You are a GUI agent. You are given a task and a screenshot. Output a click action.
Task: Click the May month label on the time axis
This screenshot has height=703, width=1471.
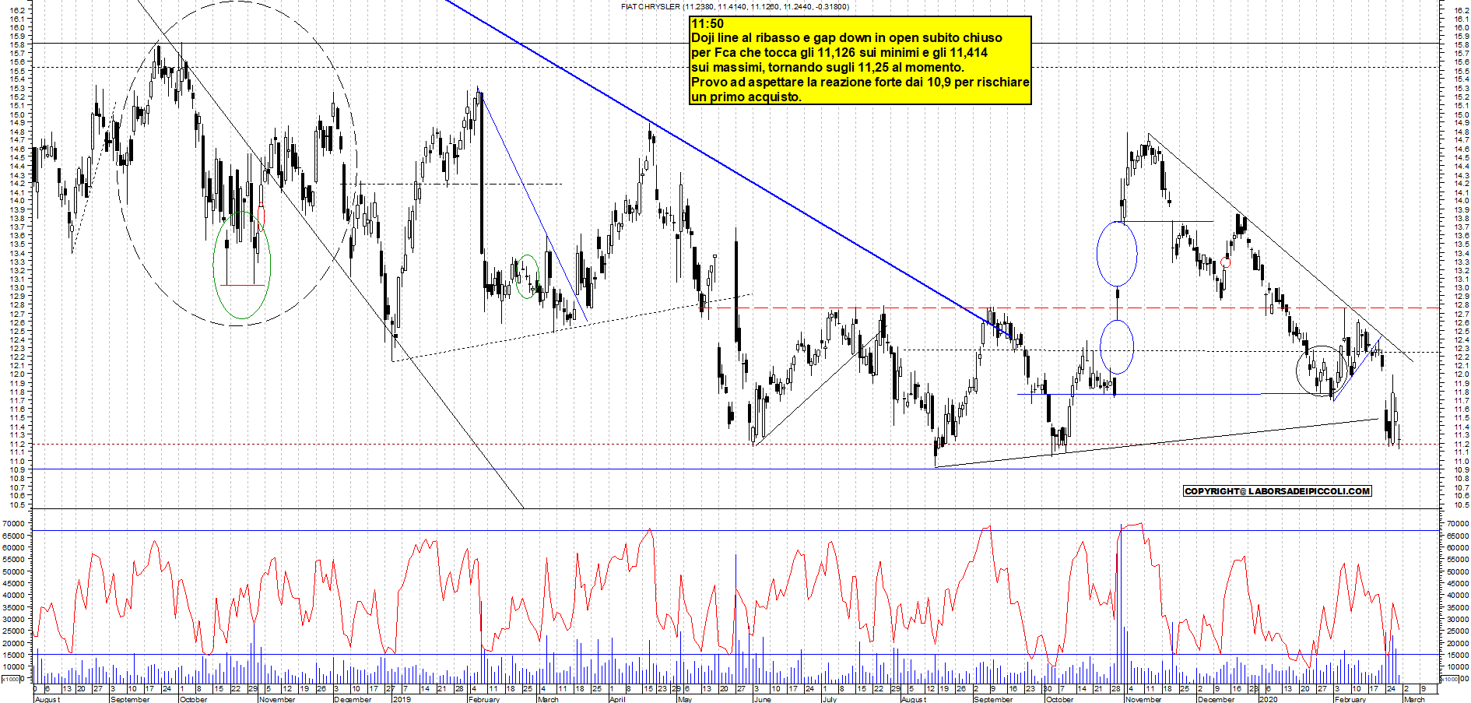pyautogui.click(x=685, y=699)
